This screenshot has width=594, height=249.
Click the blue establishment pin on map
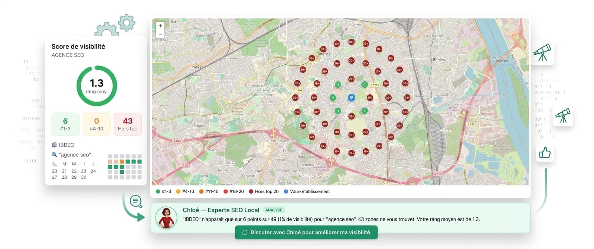(351, 98)
